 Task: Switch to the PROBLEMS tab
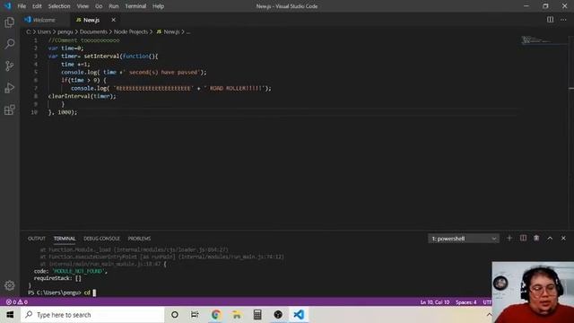[139, 239]
